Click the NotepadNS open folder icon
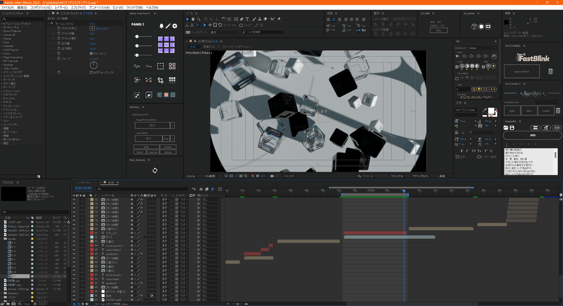The image size is (563, 306). pos(506,127)
